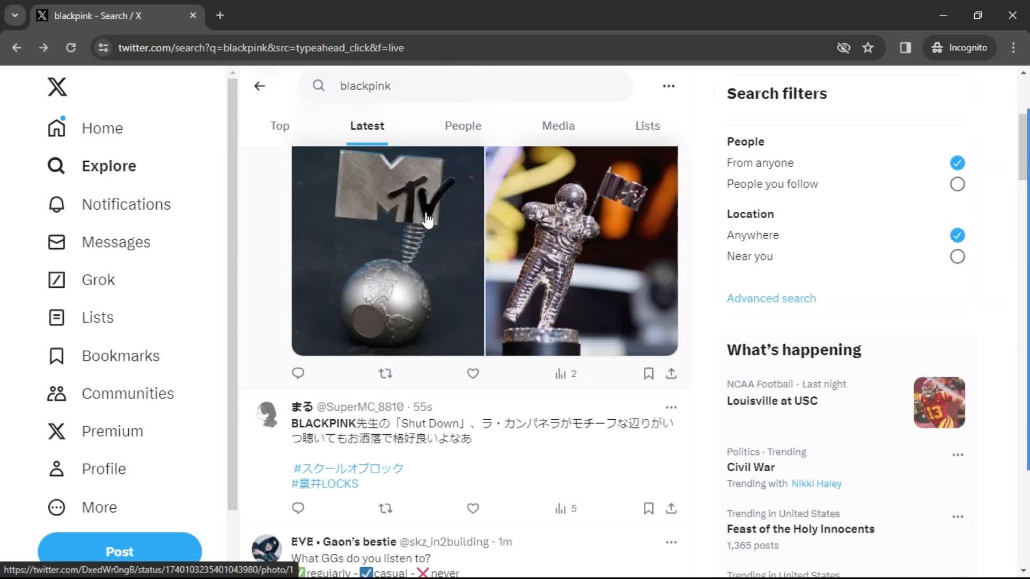1030x579 pixels.
Task: Click hashtag #スクールオブロック
Action: [x=349, y=468]
